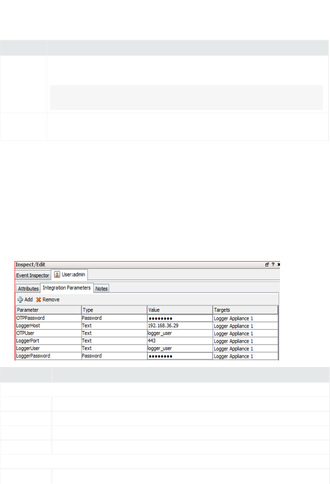Viewport: 330px width, 484px height.
Task: Switch to the Event Inspector tab
Action: tap(33, 275)
